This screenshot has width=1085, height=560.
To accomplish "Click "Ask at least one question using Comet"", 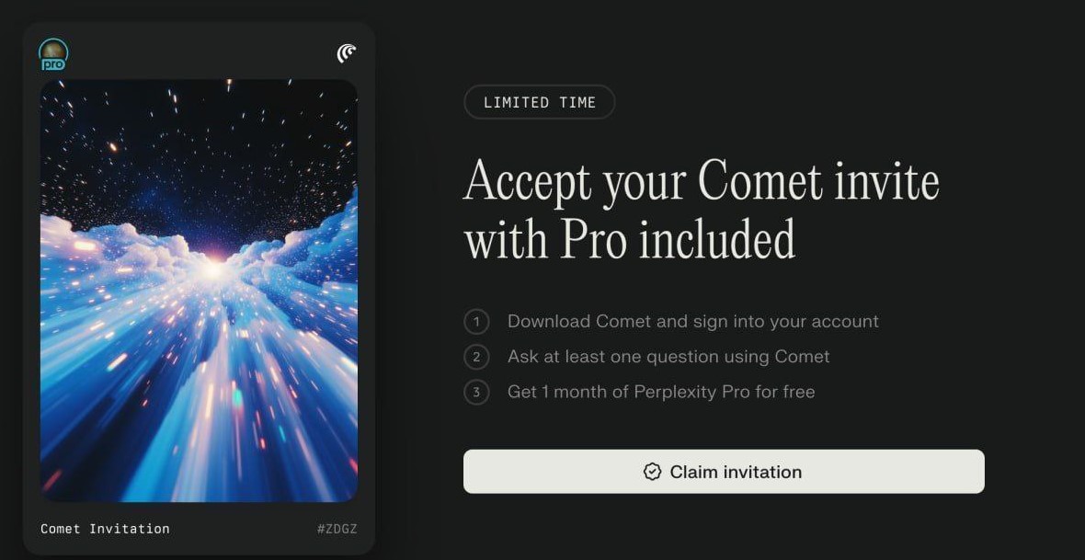I will 668,357.
